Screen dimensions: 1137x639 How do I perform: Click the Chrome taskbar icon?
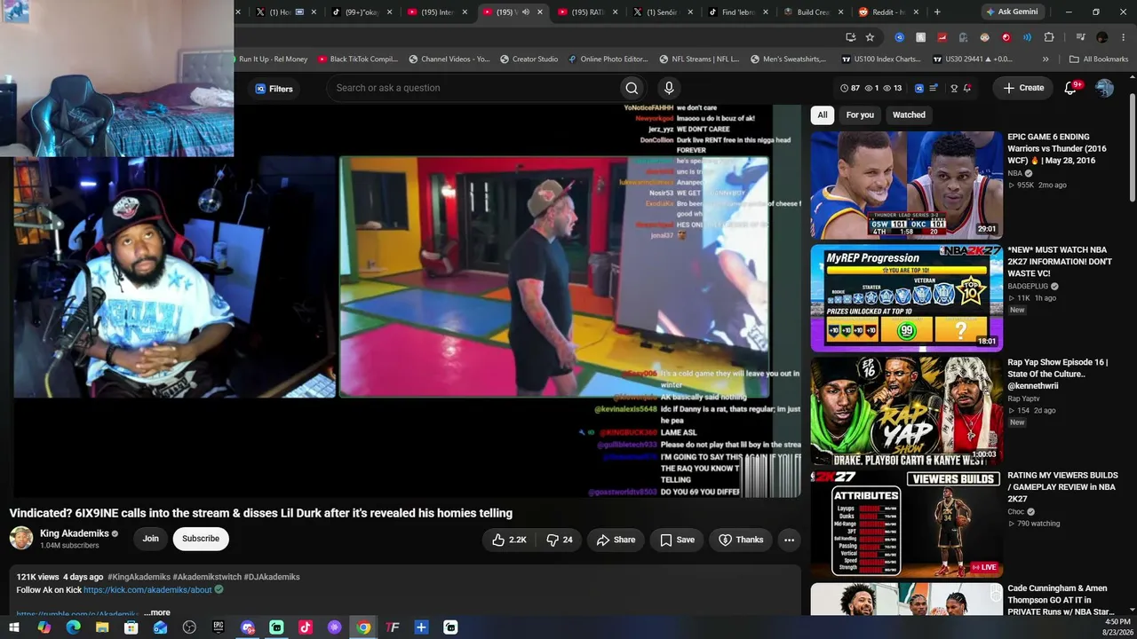[x=363, y=627]
